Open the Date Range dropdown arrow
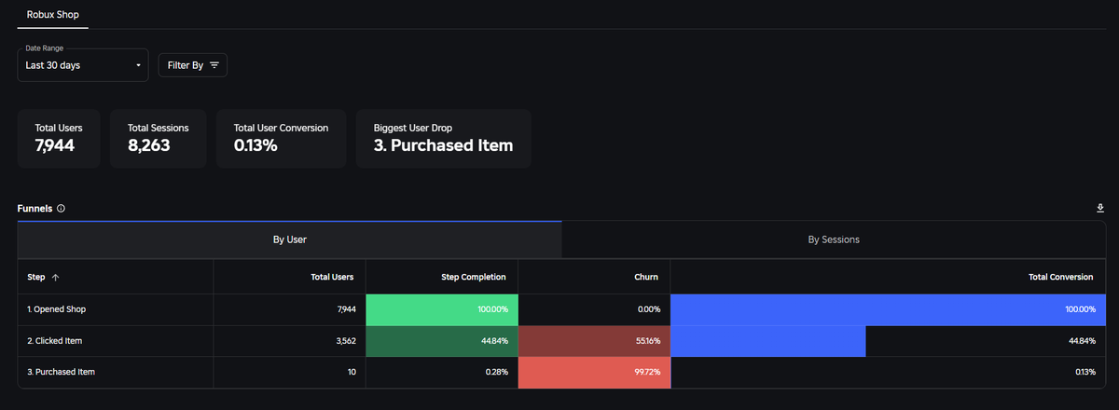Image resolution: width=1119 pixels, height=410 pixels. tap(138, 65)
